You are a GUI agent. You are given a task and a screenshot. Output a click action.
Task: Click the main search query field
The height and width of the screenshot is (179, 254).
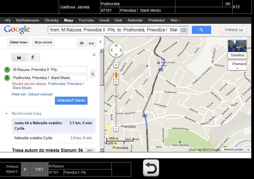coord(114,30)
